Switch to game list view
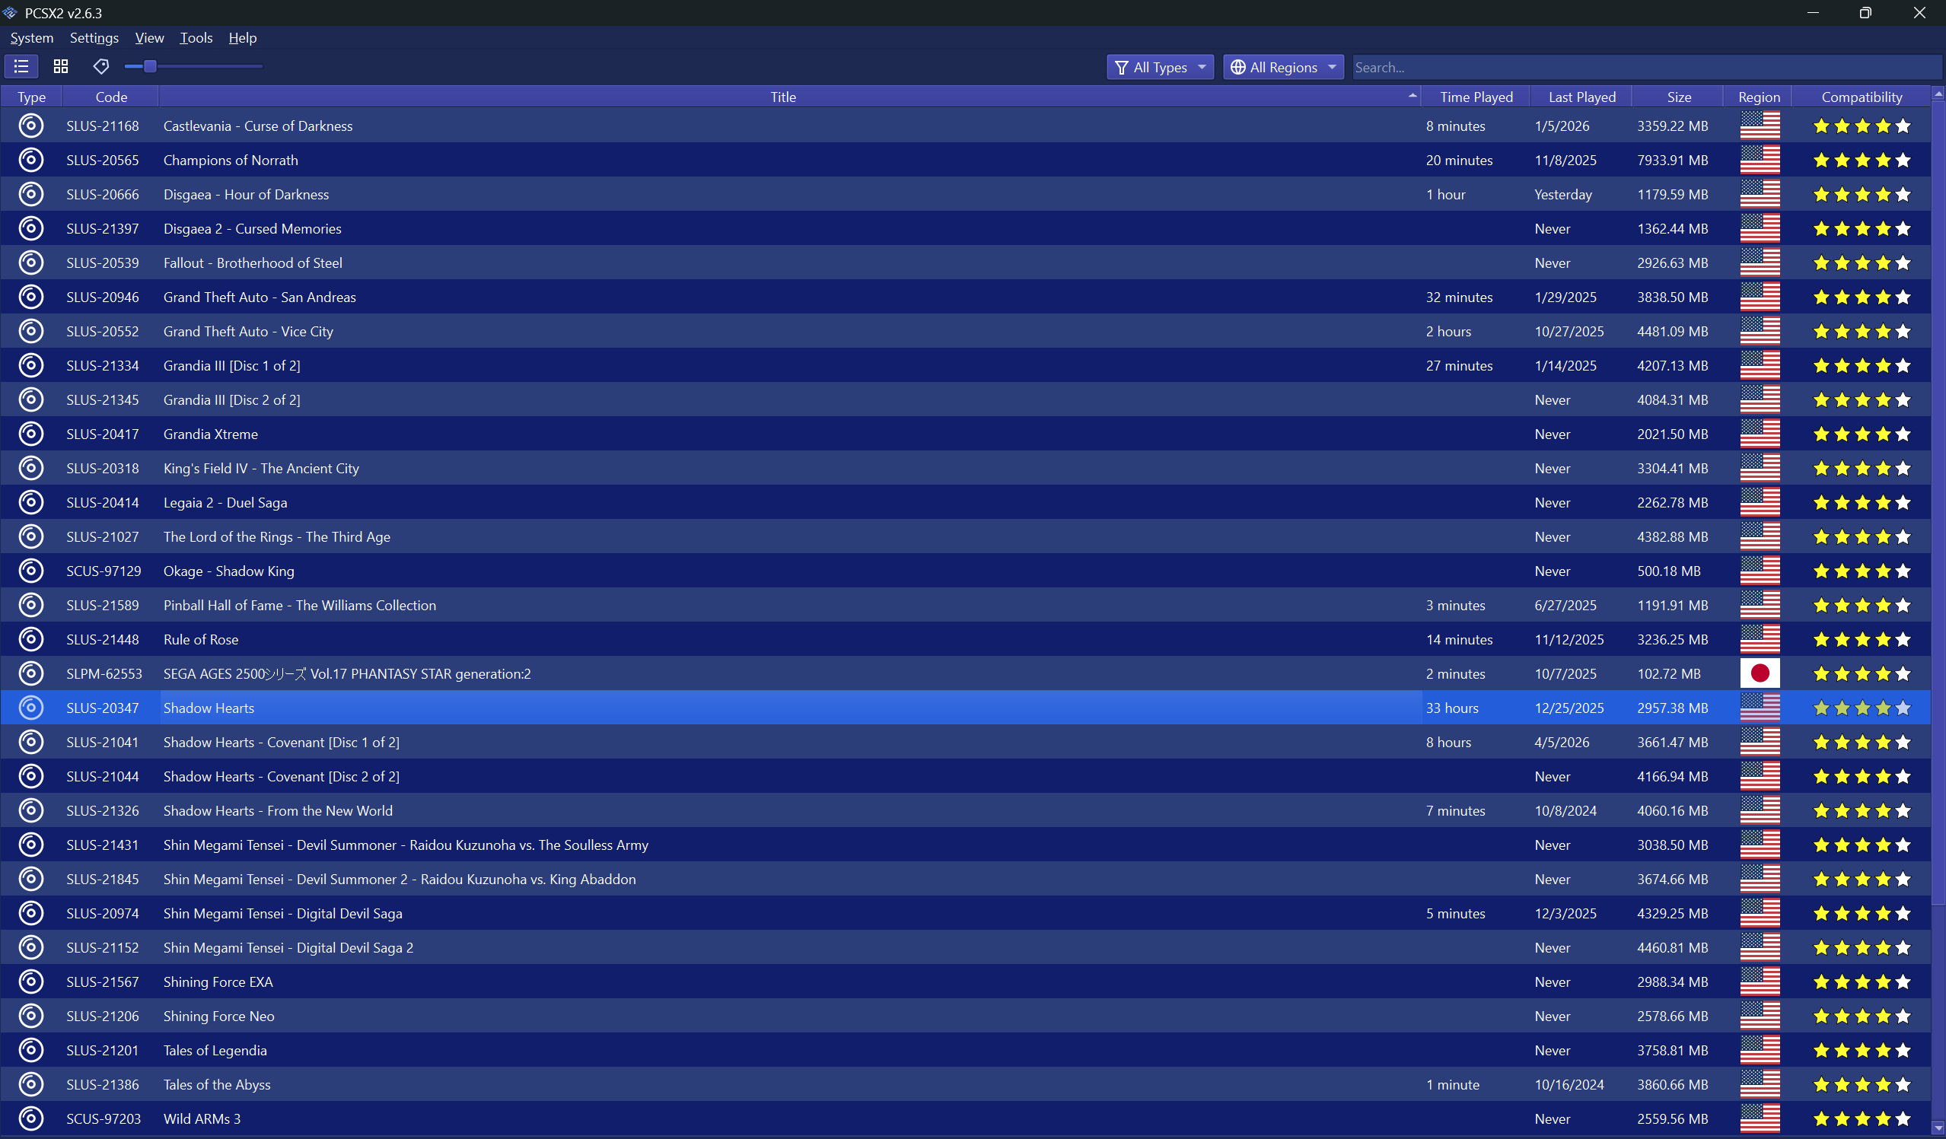The width and height of the screenshot is (1946, 1139). [x=21, y=66]
